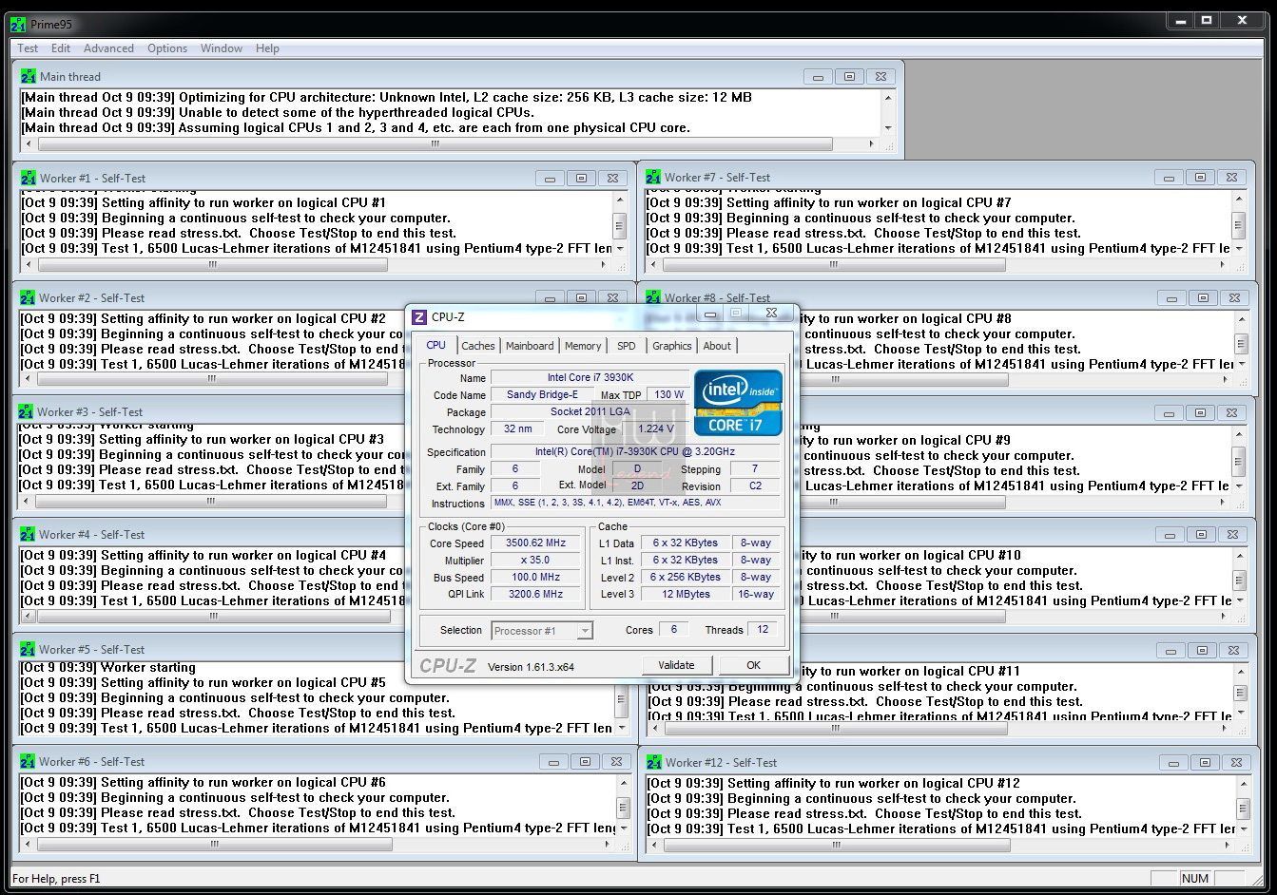Click the Core Voltage value 1.224 V

[654, 429]
